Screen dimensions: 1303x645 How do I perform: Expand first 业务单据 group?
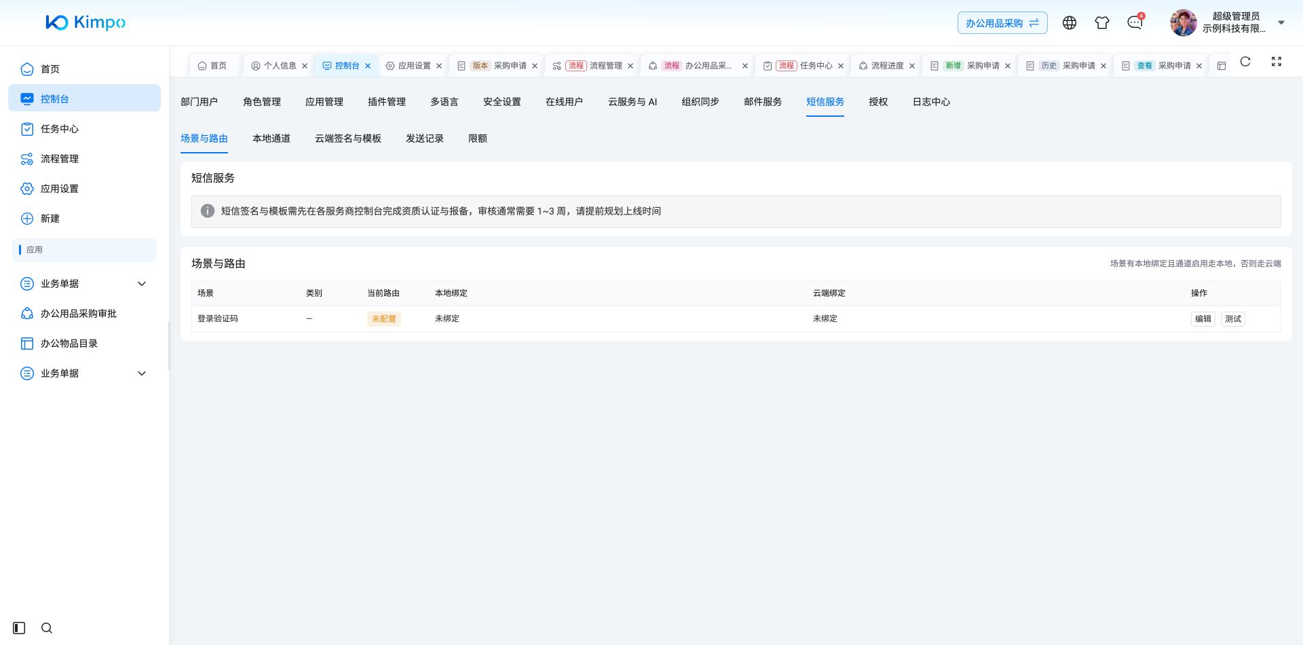tap(142, 284)
